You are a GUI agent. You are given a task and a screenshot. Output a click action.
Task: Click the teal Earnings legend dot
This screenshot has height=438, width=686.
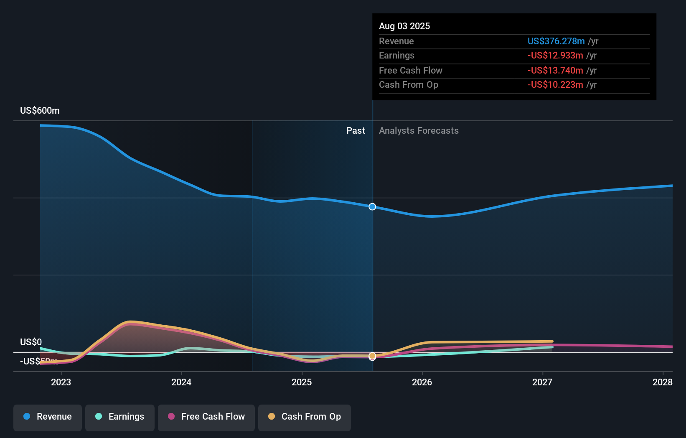(98, 417)
